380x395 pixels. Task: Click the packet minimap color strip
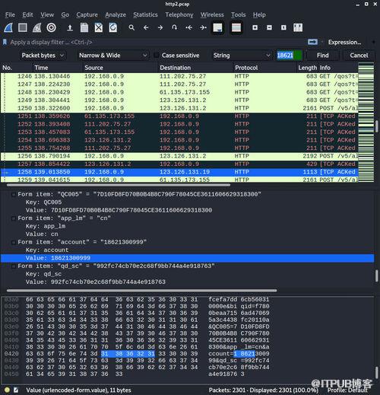click(x=366, y=122)
